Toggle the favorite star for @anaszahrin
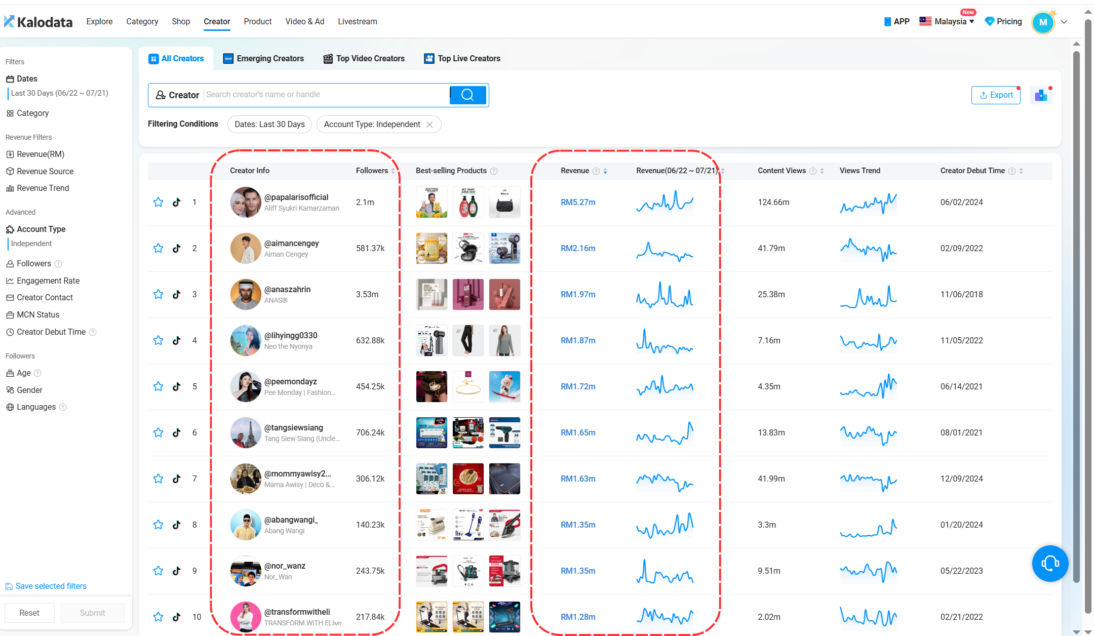1094x636 pixels. [158, 294]
